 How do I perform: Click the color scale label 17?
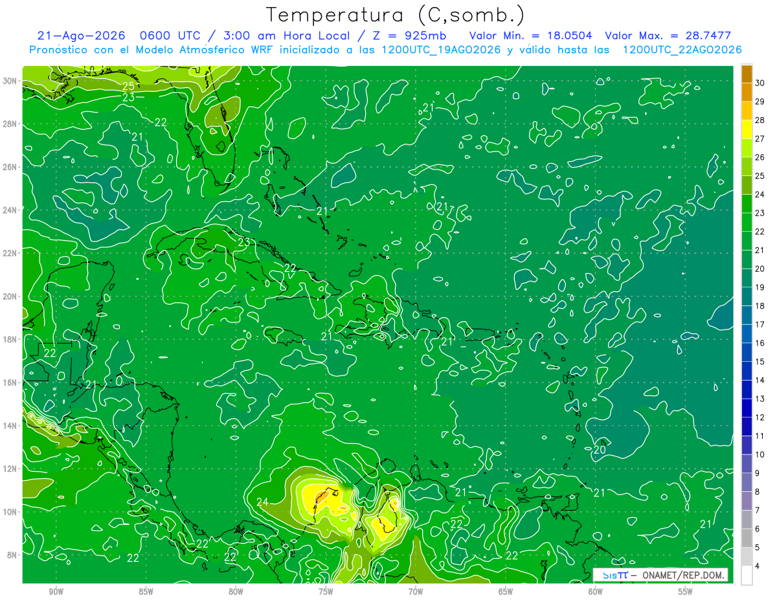point(760,324)
